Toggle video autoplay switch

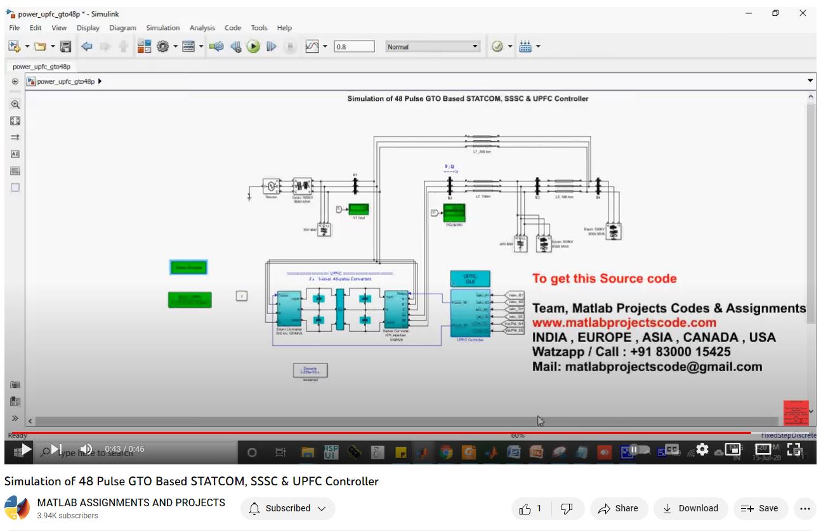pyautogui.click(x=640, y=449)
